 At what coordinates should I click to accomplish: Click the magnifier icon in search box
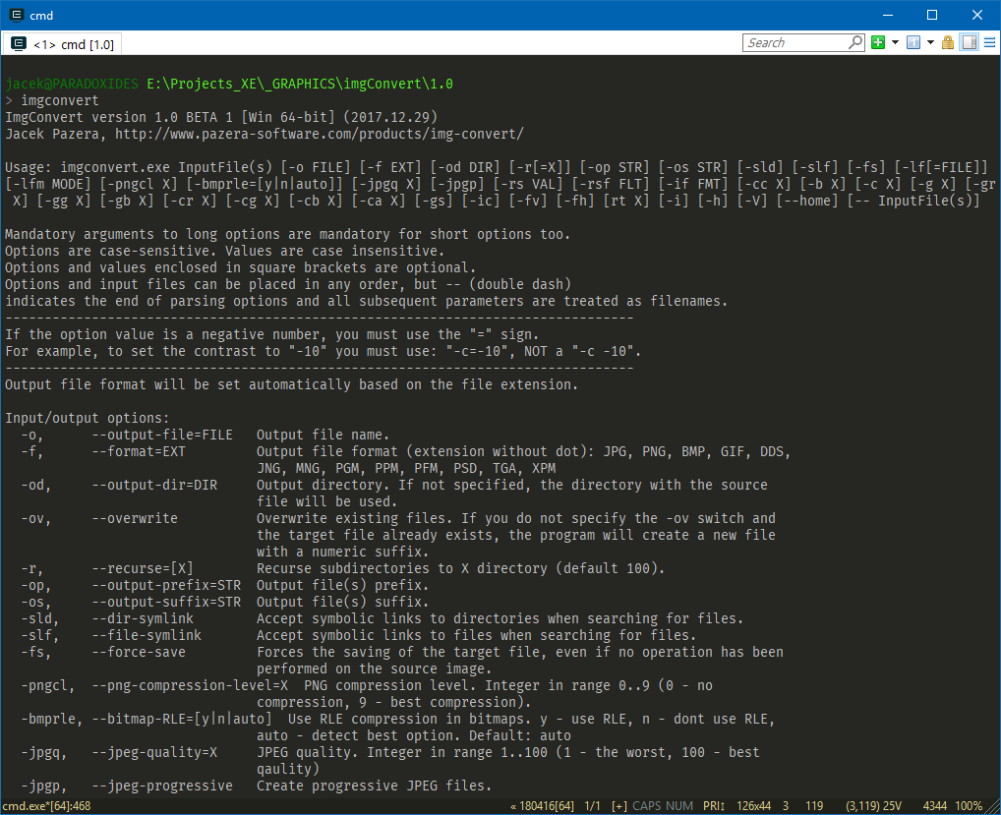coord(854,42)
